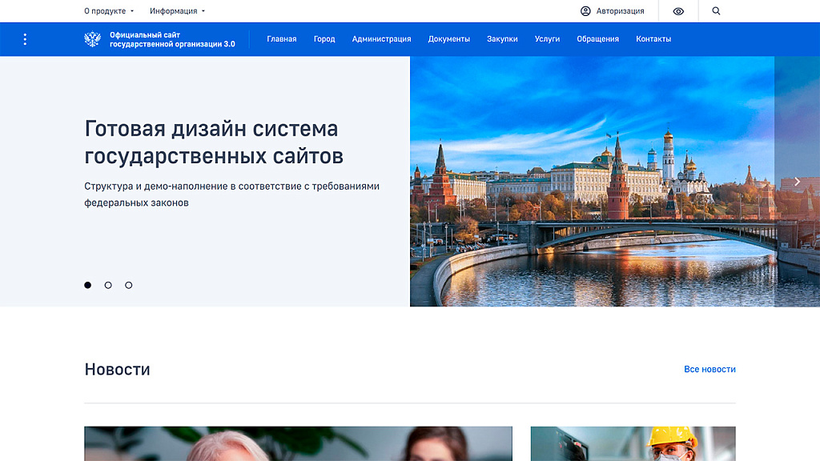Click the coat of arms logo
Image resolution: width=820 pixels, height=461 pixels.
(93, 39)
